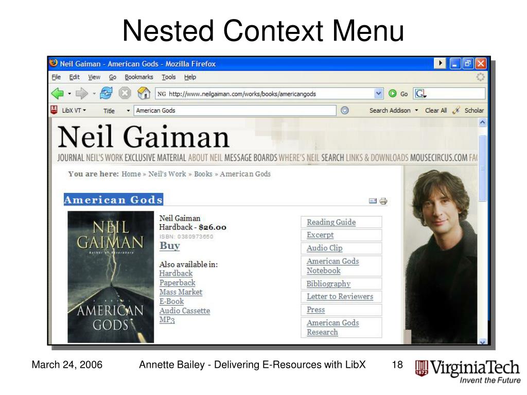Click the Scholar magic wand icon
The height and width of the screenshot is (395, 527).
point(456,110)
